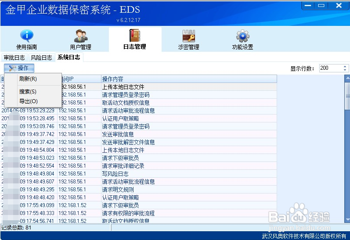Select row 上传本地日志文件 at 19:48:54.804
This screenshot has width=350, height=240.
point(139,150)
